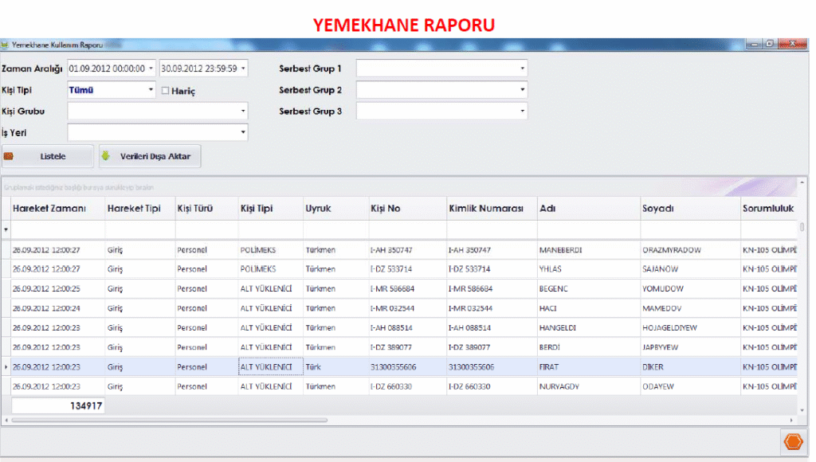Viewport: 816px width, 462px height.
Task: Click the selected row indicator arrow
Action: [x=6, y=367]
